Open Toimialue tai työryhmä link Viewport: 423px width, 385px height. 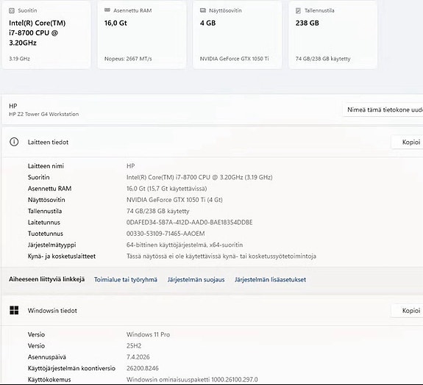(x=126, y=280)
